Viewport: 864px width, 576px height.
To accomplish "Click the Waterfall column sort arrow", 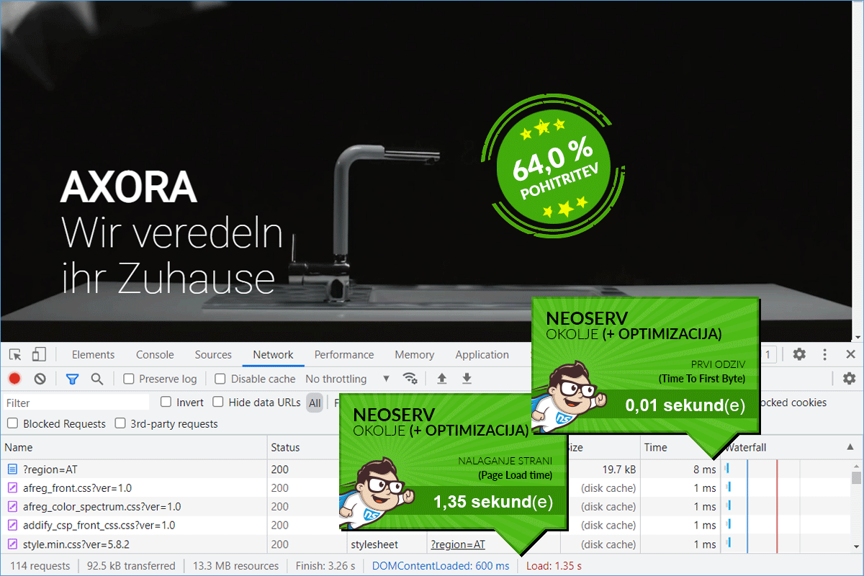I will (849, 447).
